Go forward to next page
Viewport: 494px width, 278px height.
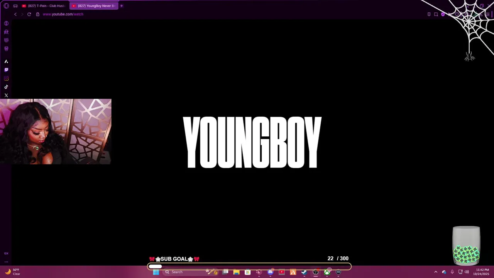pyautogui.click(x=22, y=14)
